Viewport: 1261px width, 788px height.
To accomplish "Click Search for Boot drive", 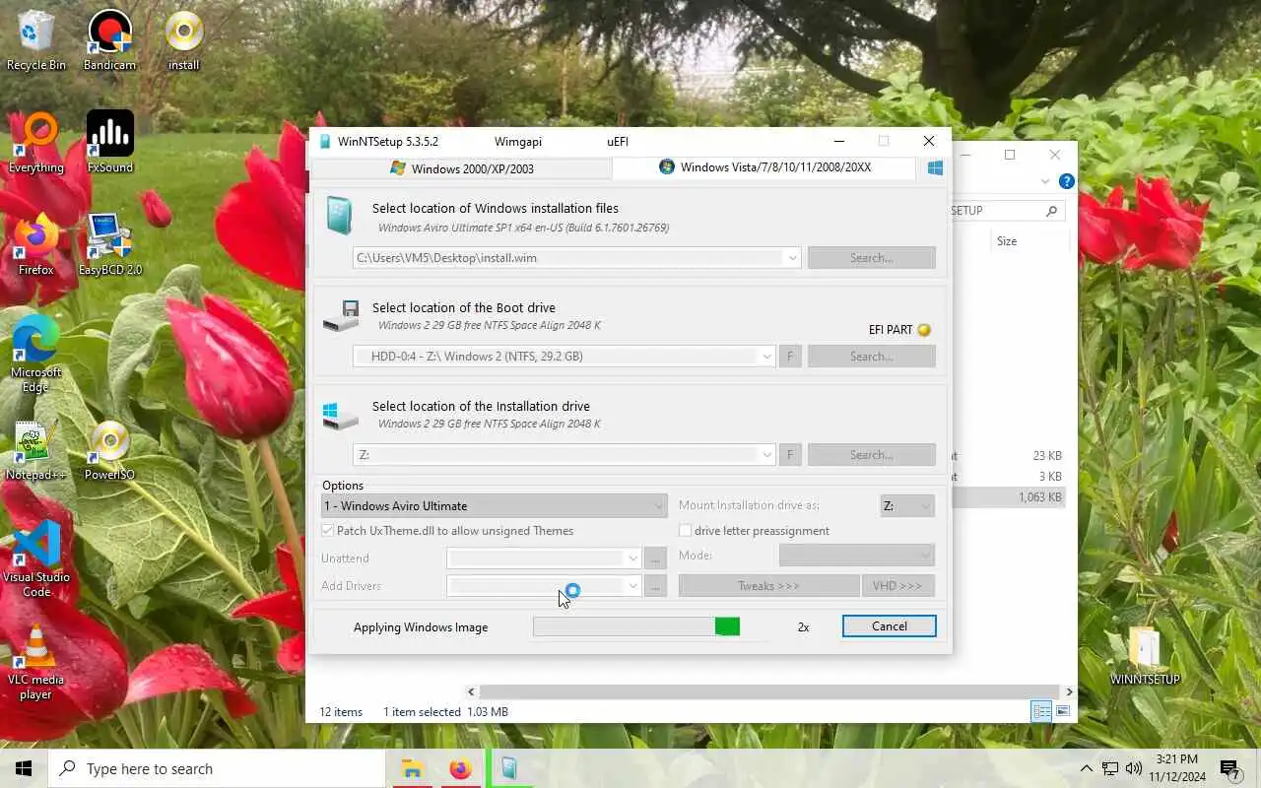I will coord(872,357).
